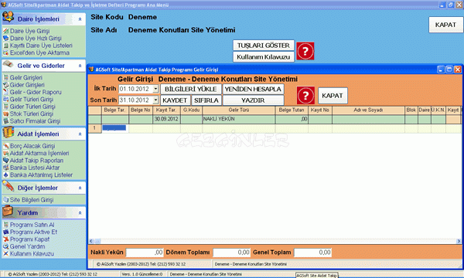Click the Dönem Toplamı field

(x=231, y=253)
